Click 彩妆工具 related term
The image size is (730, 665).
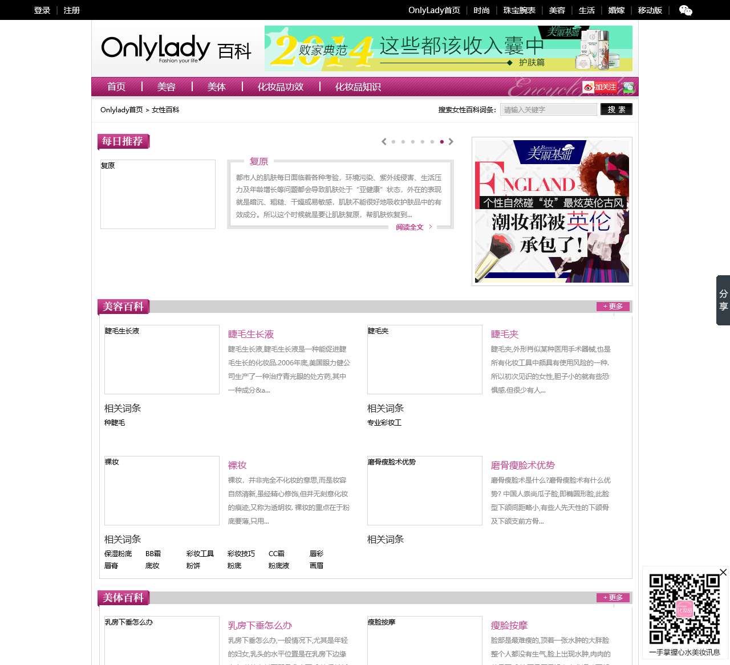200,554
